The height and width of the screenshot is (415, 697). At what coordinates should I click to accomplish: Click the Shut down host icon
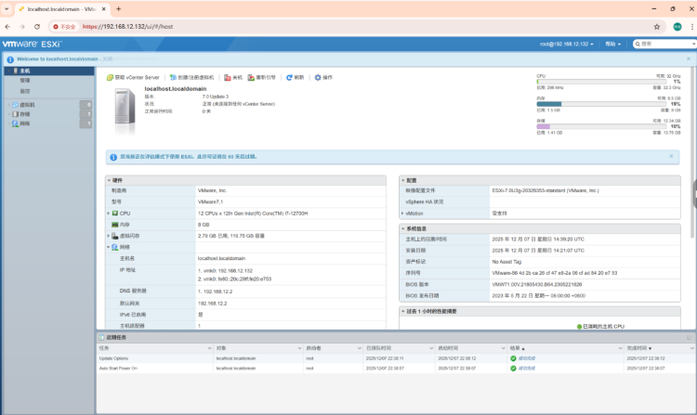[227, 78]
